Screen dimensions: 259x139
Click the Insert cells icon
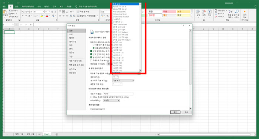(x=198, y=12)
